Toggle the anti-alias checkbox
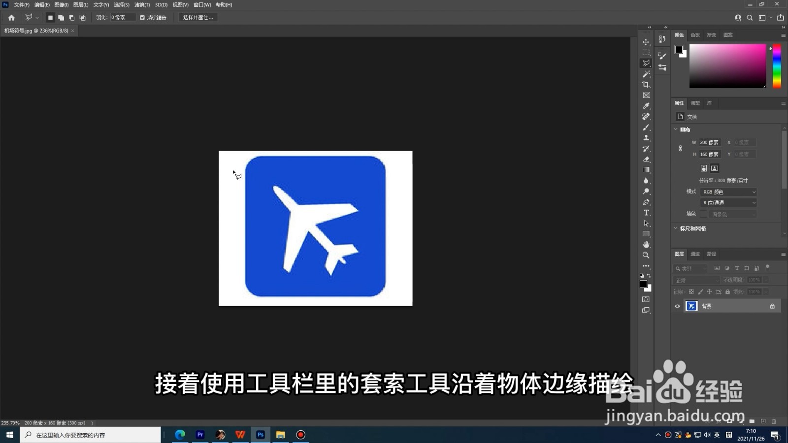788x443 pixels. pyautogui.click(x=142, y=18)
